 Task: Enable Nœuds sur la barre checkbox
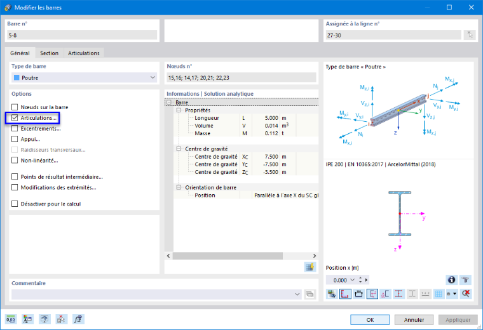(15, 107)
